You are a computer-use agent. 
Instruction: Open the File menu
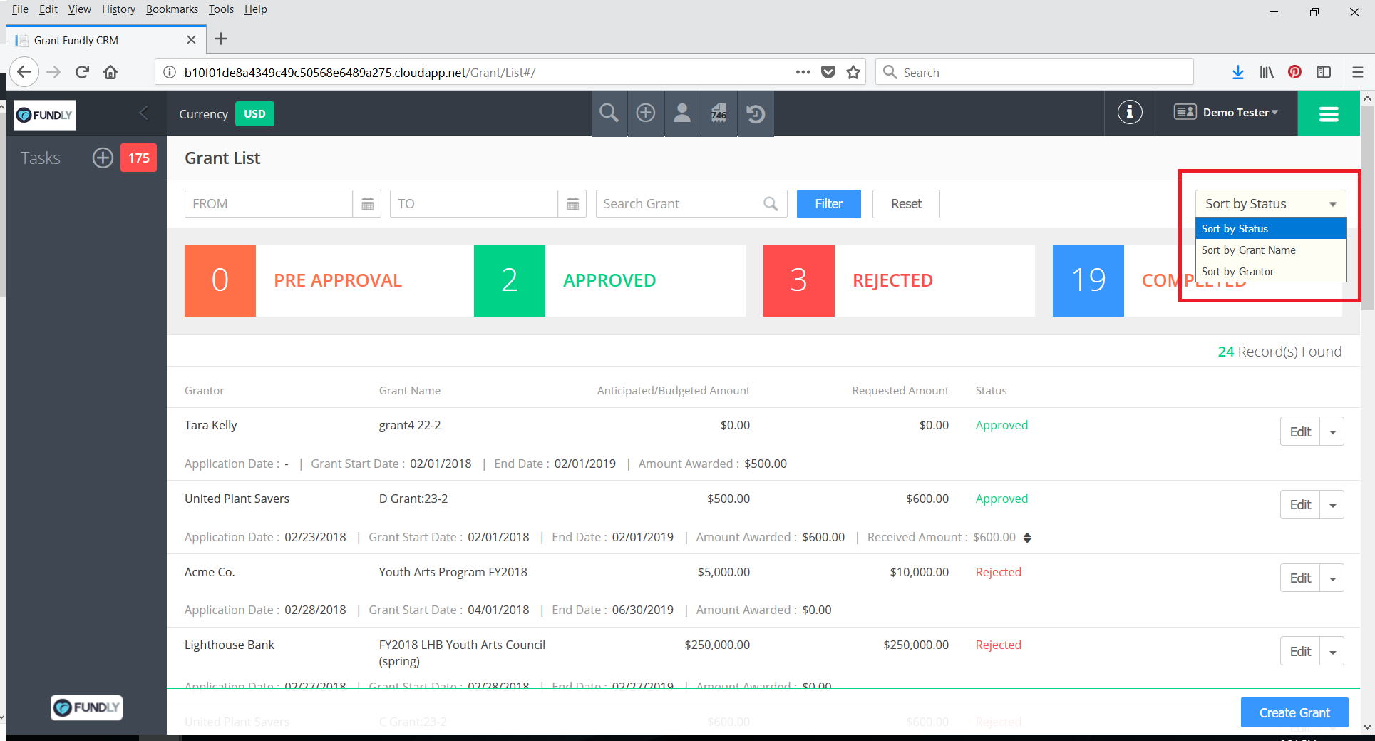20,9
